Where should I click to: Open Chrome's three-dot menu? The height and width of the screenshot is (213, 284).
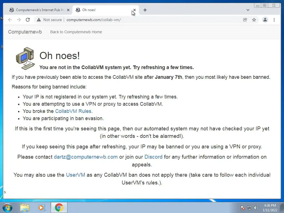coord(274,20)
